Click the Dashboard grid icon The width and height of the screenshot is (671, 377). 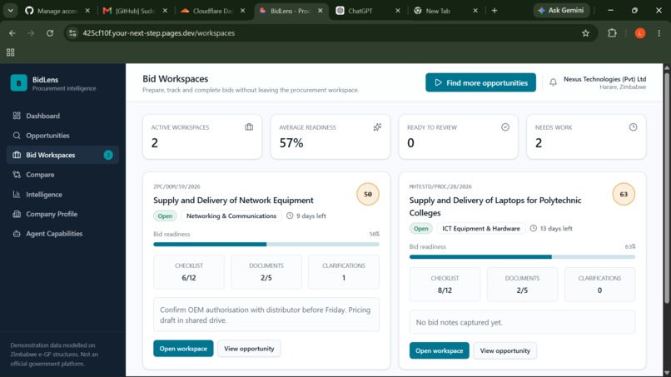click(x=17, y=116)
